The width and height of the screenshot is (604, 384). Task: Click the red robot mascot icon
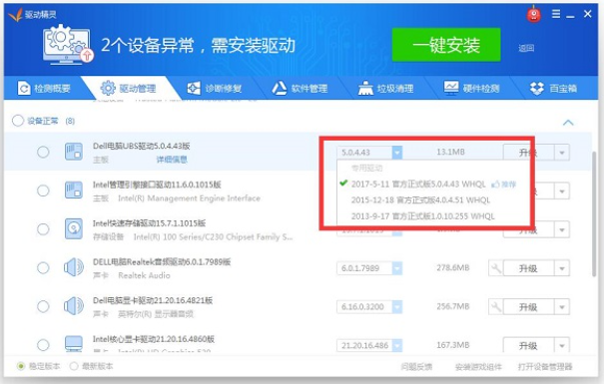(533, 14)
